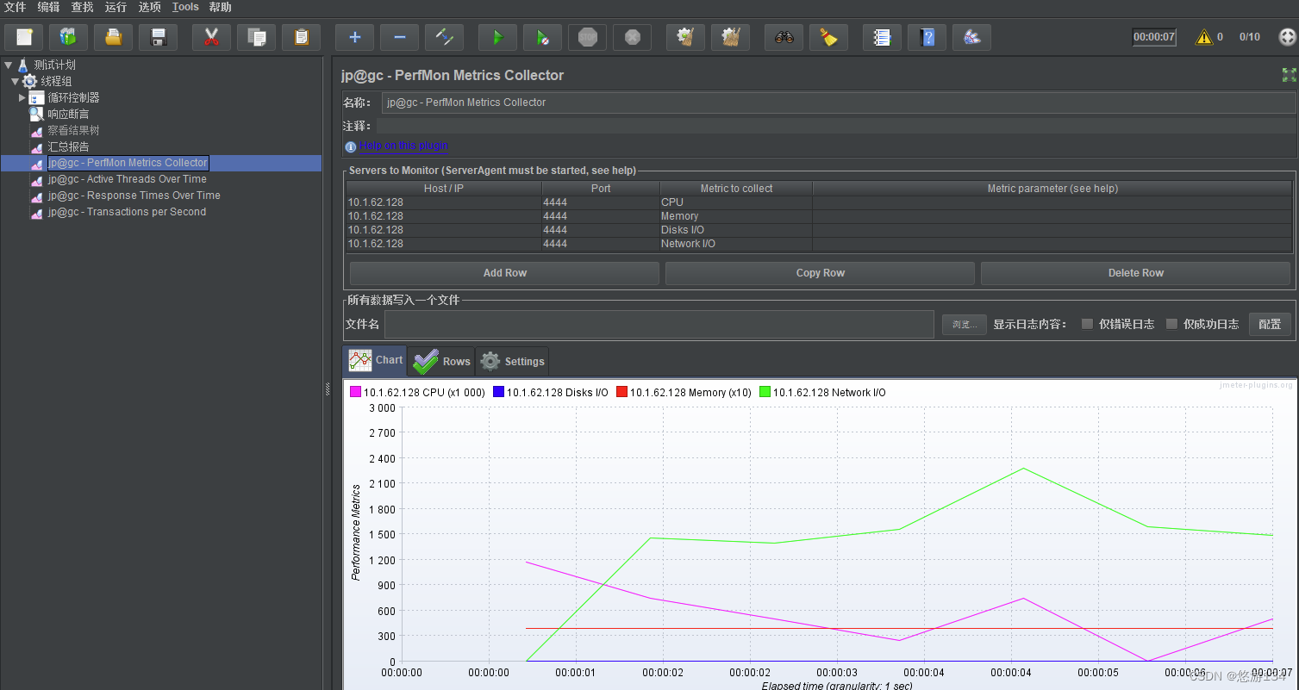Screen dimensions: 1299x690
Task: Switch to the Rows tab
Action: (441, 362)
